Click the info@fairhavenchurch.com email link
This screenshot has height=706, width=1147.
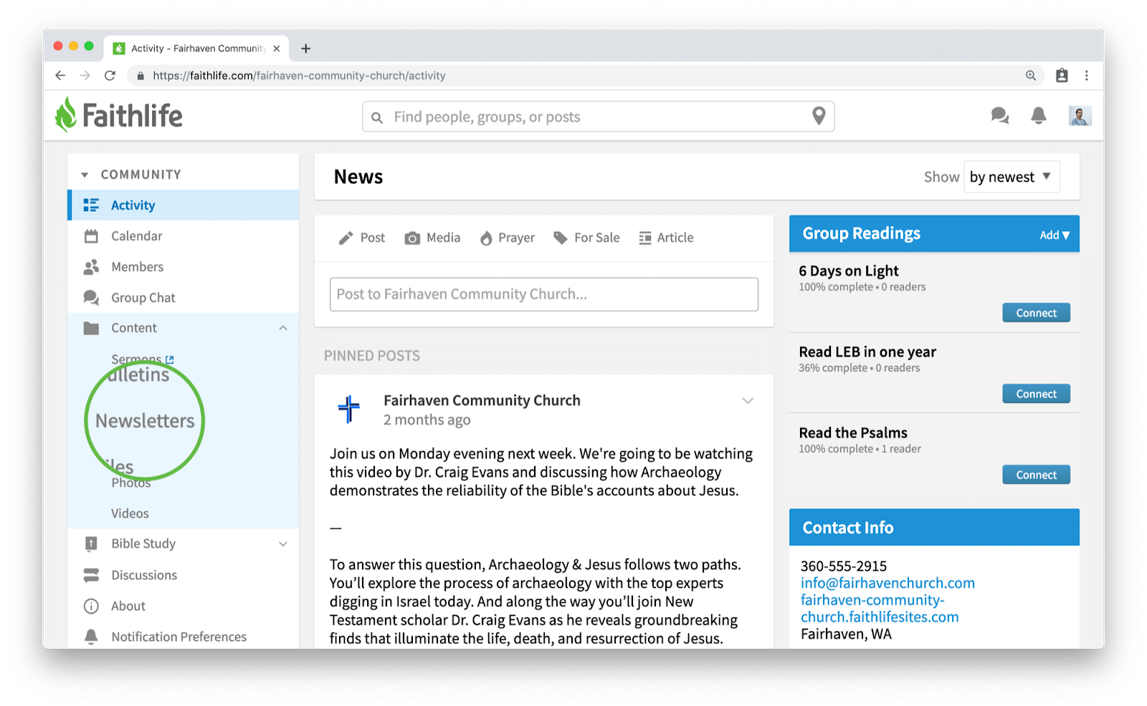pos(887,583)
